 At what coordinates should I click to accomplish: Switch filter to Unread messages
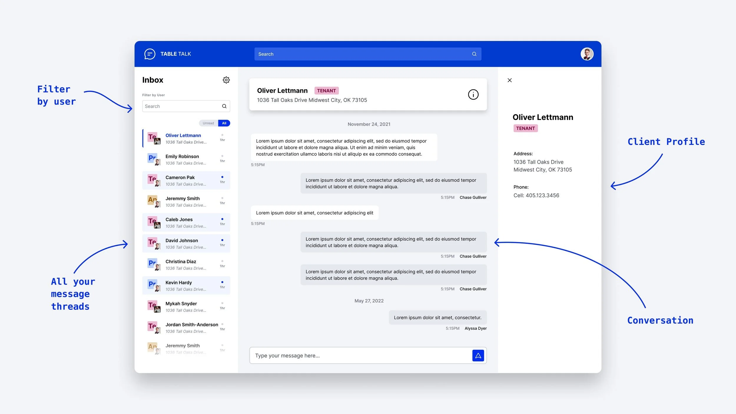(x=208, y=123)
